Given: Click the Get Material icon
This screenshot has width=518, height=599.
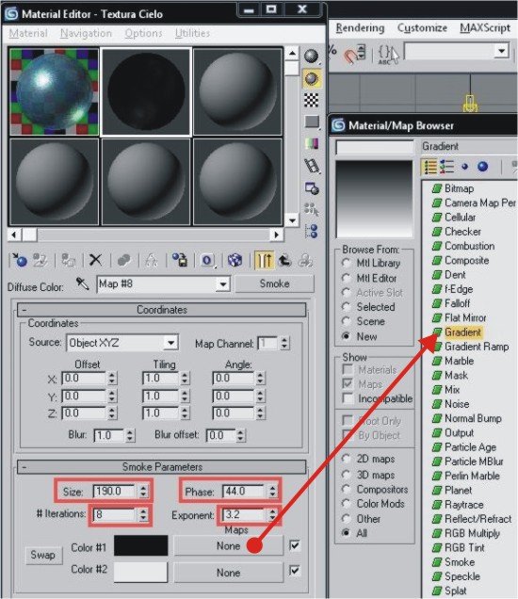Looking at the screenshot, I should tap(19, 260).
